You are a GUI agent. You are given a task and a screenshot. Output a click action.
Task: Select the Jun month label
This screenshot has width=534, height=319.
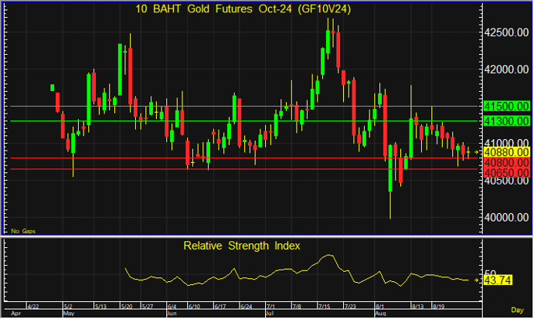click(x=172, y=314)
